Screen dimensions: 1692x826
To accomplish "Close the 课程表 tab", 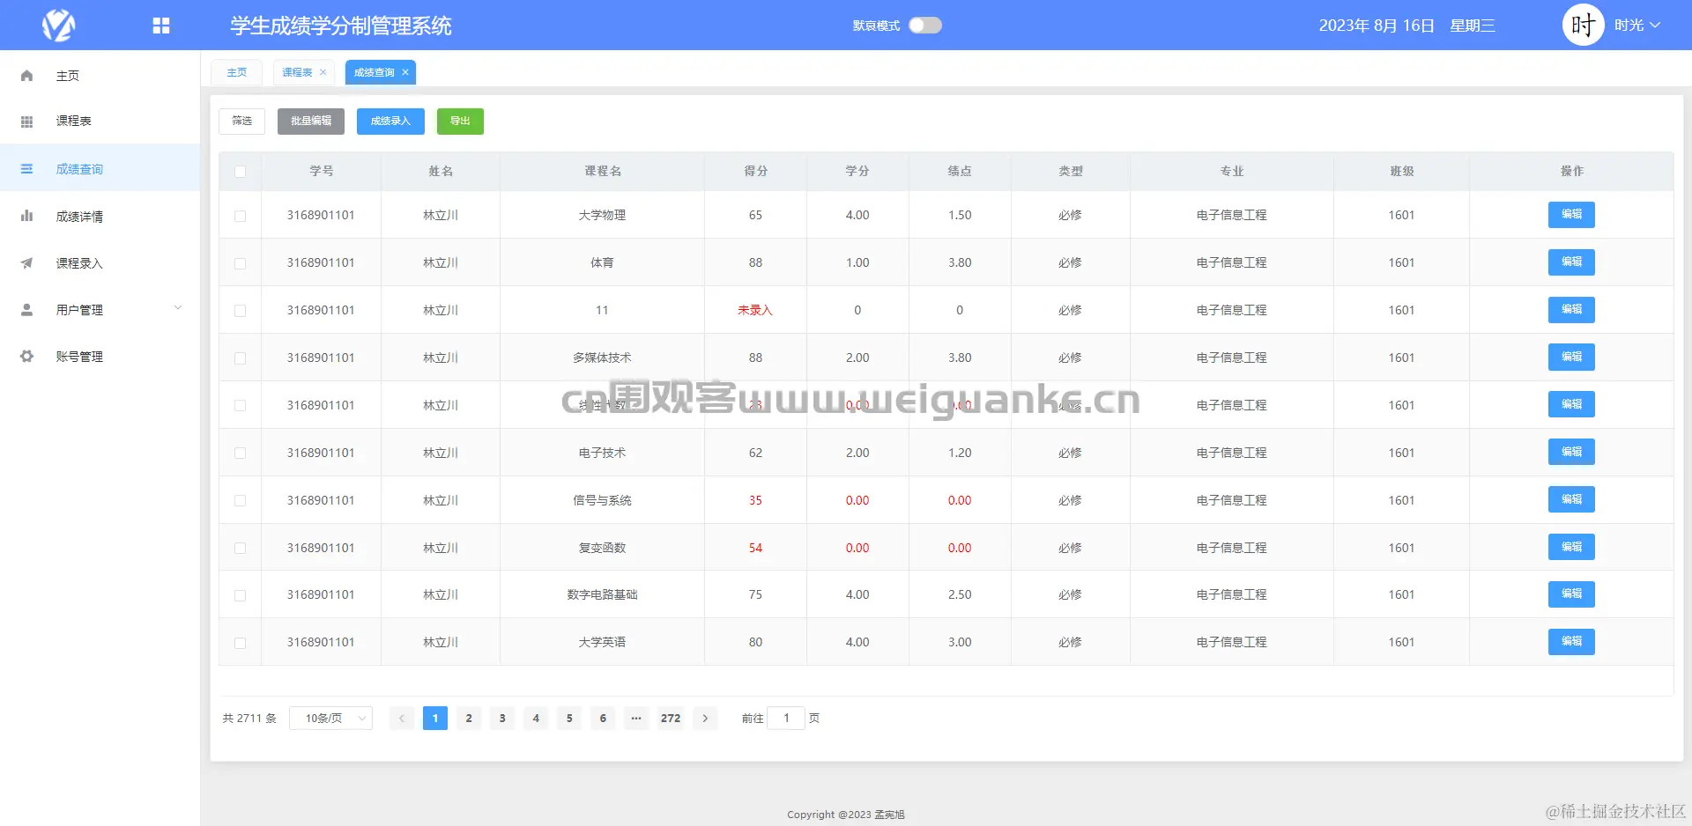I will click(323, 72).
